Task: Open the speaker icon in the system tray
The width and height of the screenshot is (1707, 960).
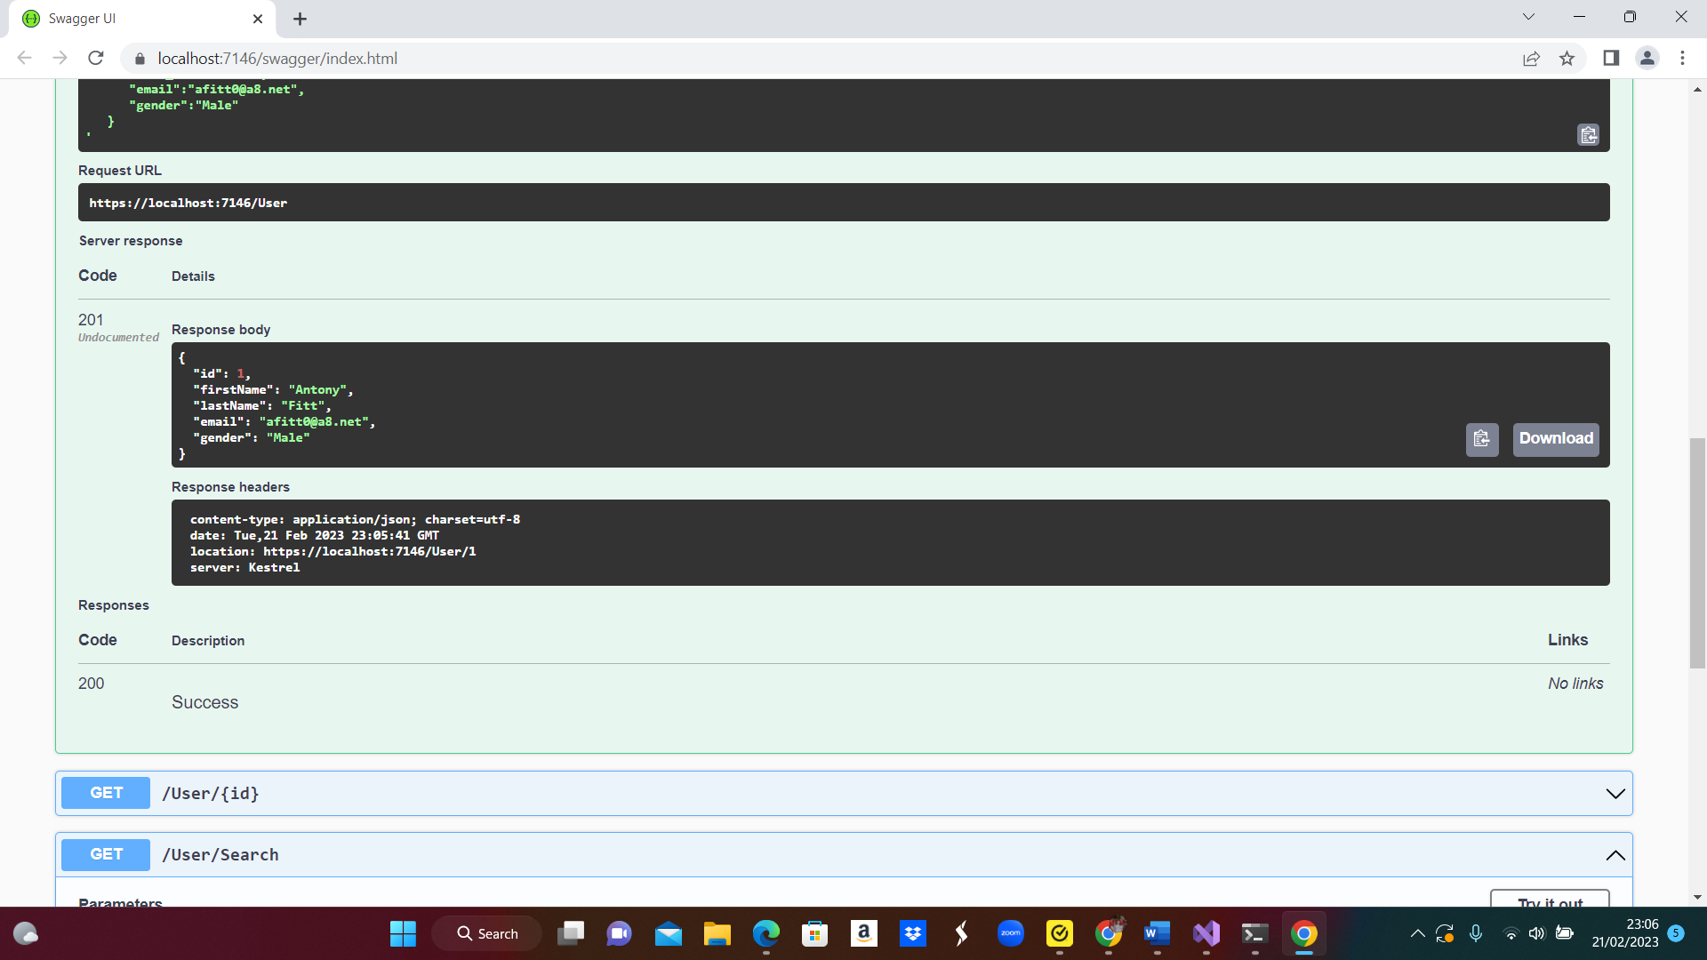Action: pos(1537,933)
